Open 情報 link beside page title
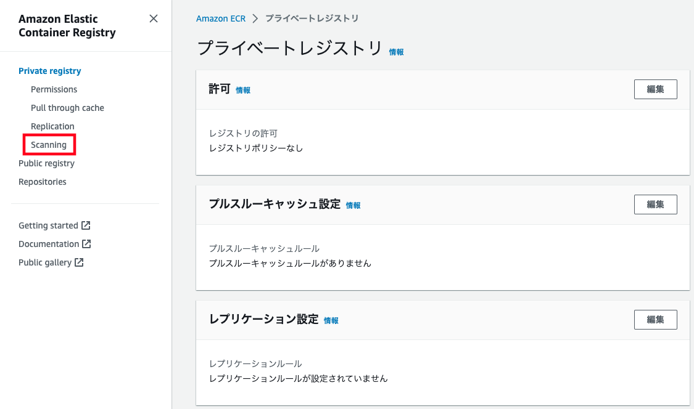The width and height of the screenshot is (694, 409). pyautogui.click(x=396, y=52)
